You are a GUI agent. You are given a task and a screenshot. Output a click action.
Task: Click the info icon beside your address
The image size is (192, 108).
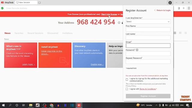[119, 23]
